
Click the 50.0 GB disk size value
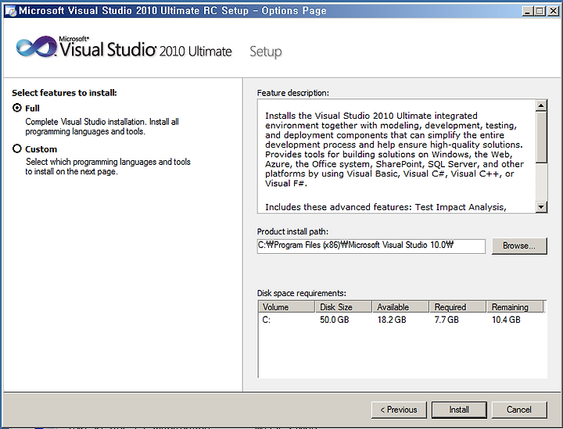[335, 320]
